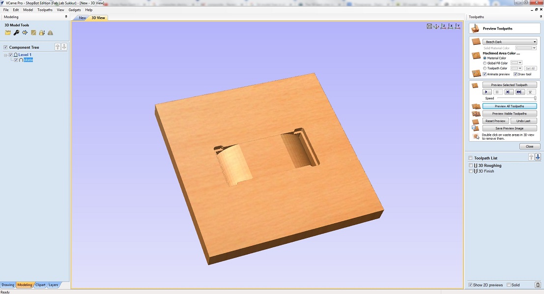The image size is (544, 294).
Task: Pin the Modeling panel
Action: [66, 17]
